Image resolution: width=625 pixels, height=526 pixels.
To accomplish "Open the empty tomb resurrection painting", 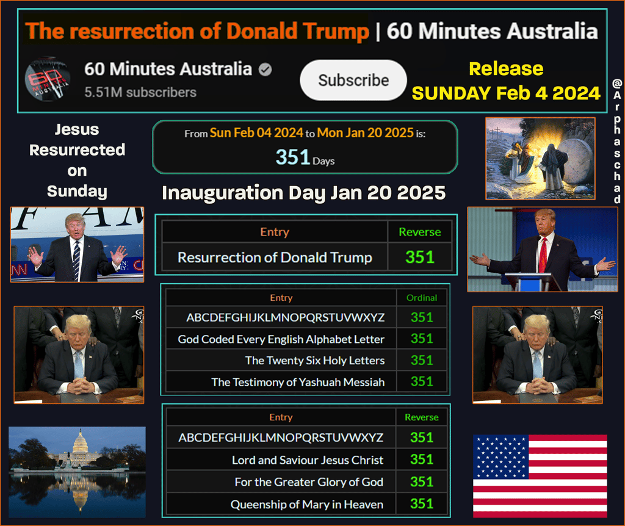I will [x=540, y=159].
